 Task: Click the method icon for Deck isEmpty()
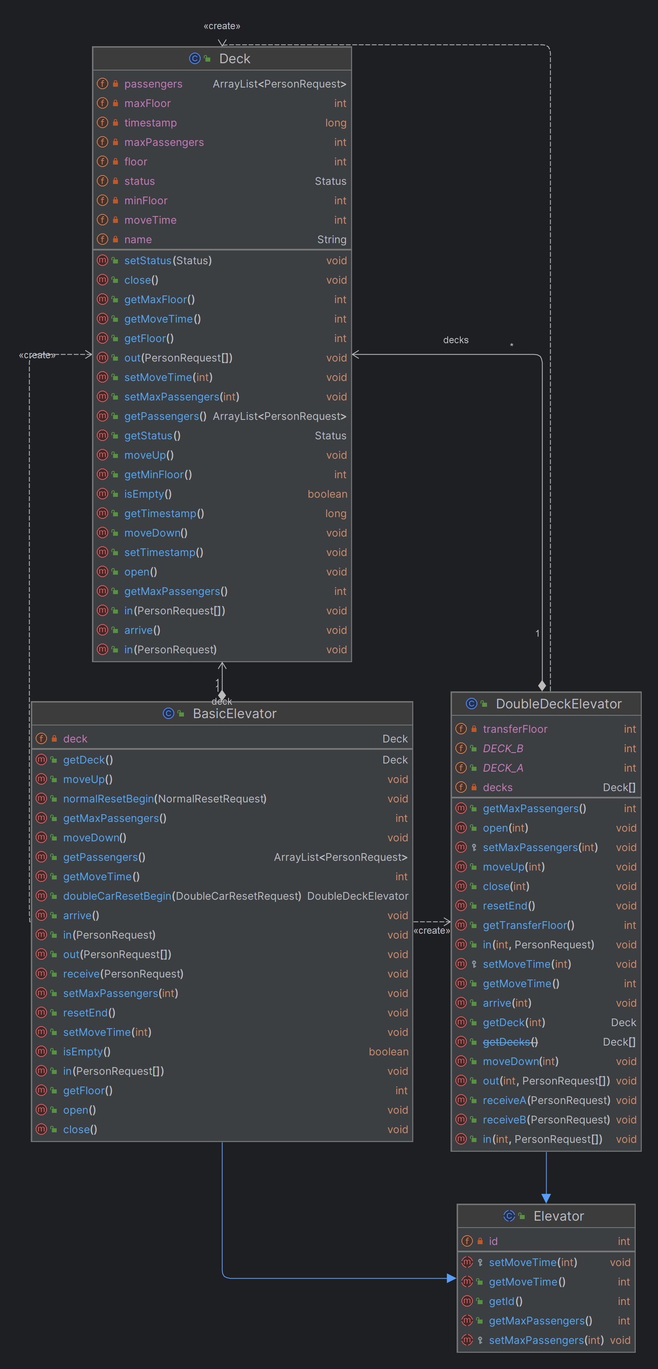tap(103, 493)
